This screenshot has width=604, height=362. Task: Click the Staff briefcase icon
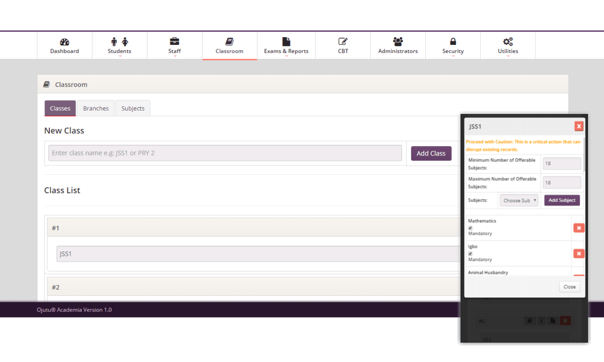[x=174, y=42]
